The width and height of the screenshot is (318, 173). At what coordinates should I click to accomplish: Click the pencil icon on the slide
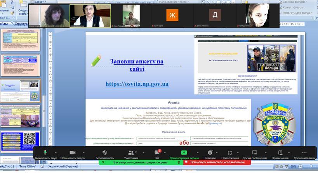[x=96, y=61]
